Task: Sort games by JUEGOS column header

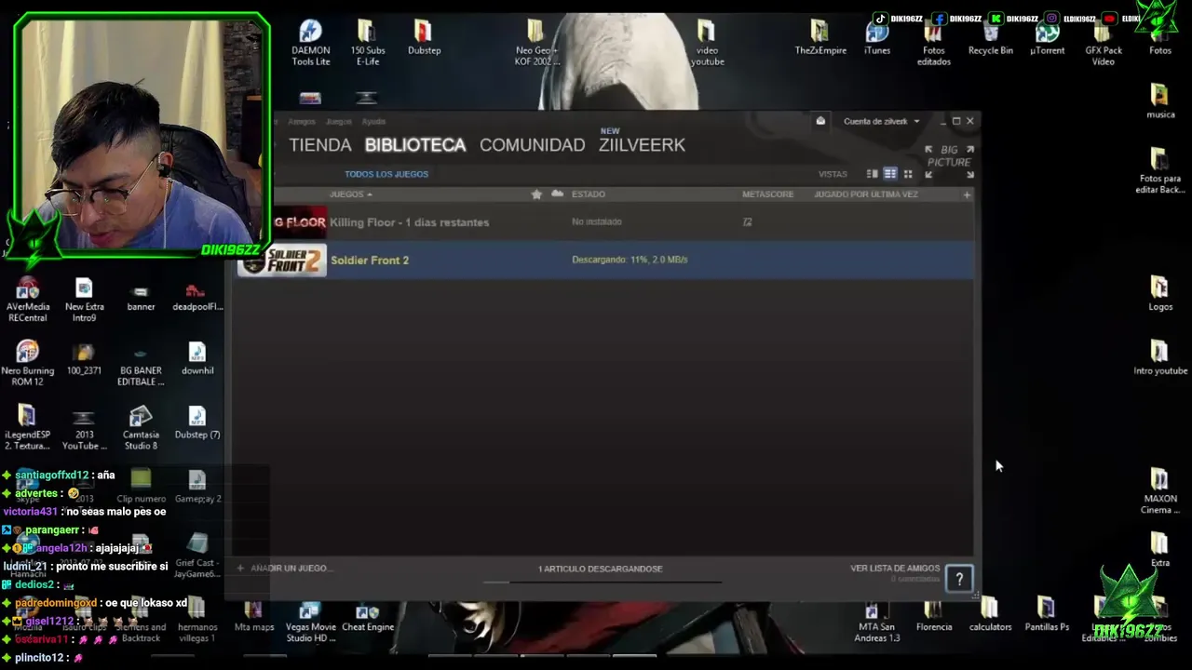Action: point(350,194)
